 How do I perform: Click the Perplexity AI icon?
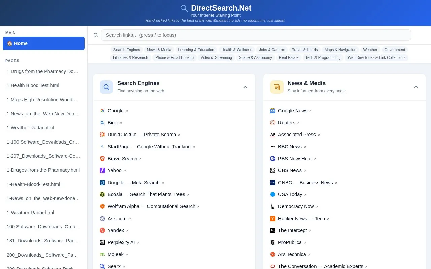(102, 242)
